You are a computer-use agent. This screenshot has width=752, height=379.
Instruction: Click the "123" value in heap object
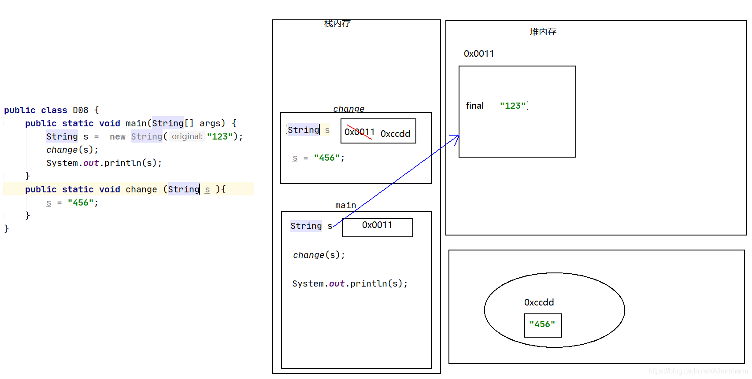click(x=514, y=106)
